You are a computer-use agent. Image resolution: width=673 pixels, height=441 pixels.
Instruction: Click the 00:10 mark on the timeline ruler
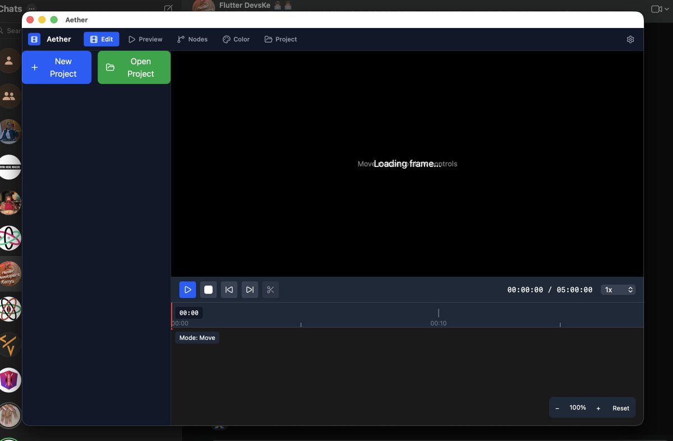(x=439, y=323)
